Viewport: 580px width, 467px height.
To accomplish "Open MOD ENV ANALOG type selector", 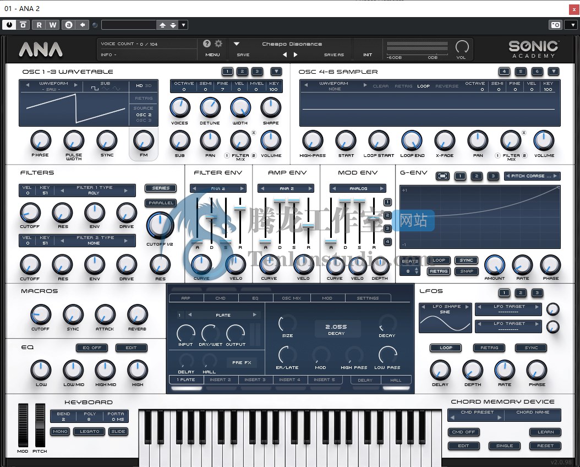I will click(358, 188).
